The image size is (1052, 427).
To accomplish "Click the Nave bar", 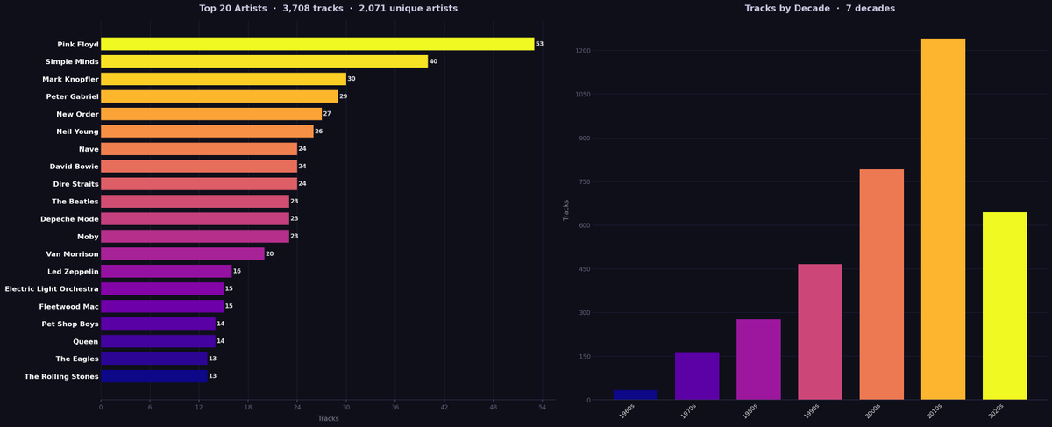I will click(199, 149).
